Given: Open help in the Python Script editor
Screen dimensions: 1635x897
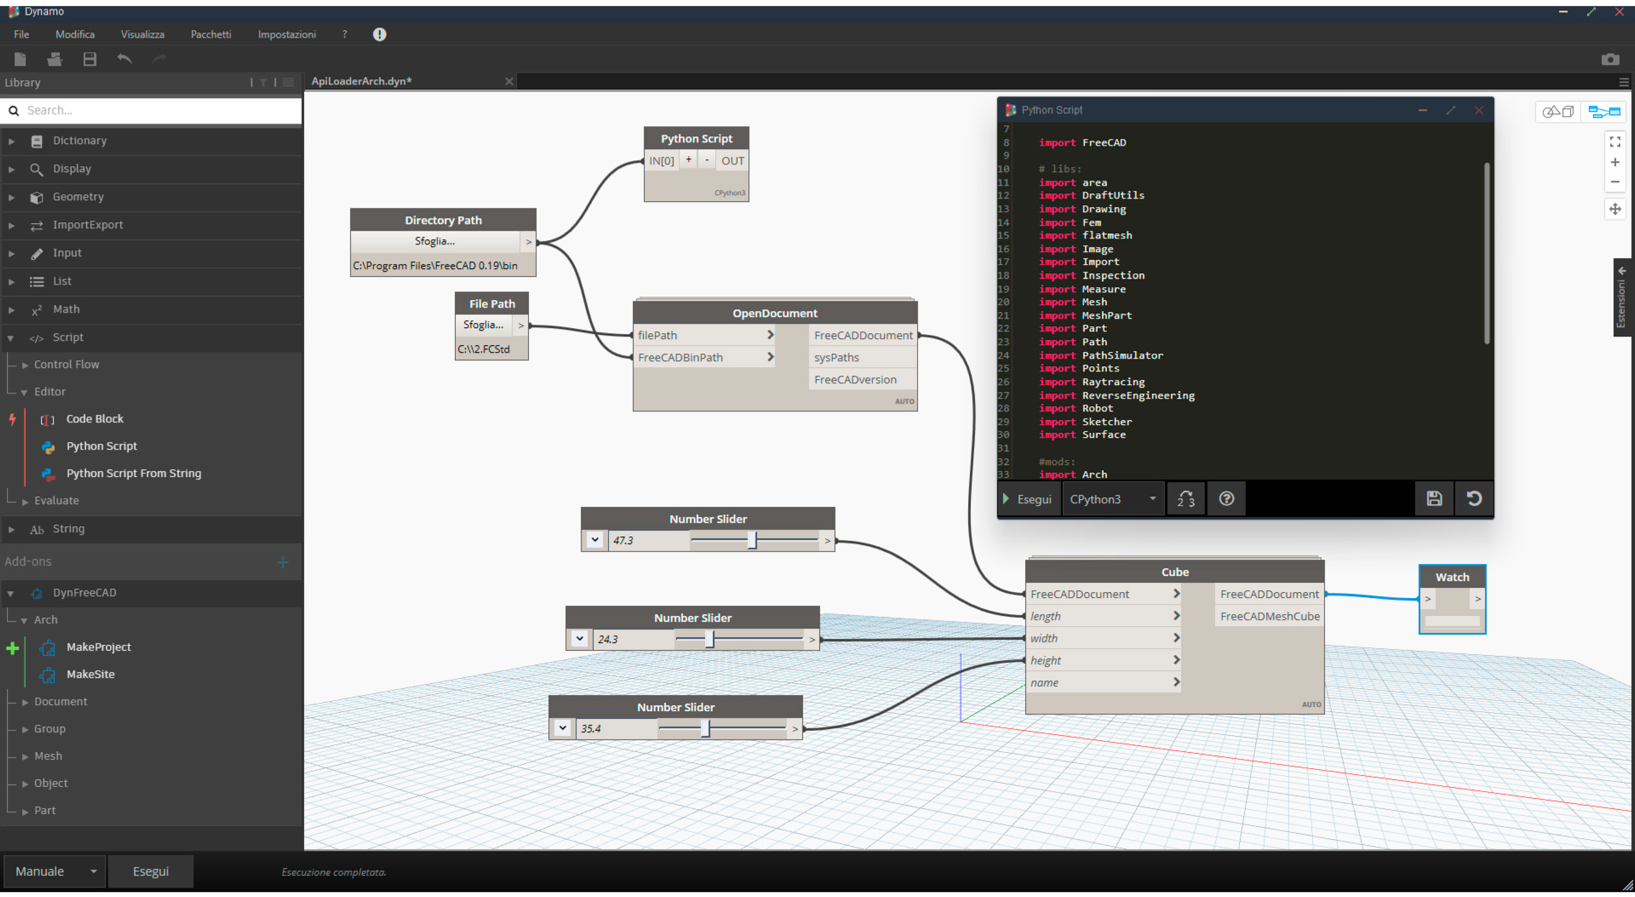Looking at the screenshot, I should point(1226,499).
